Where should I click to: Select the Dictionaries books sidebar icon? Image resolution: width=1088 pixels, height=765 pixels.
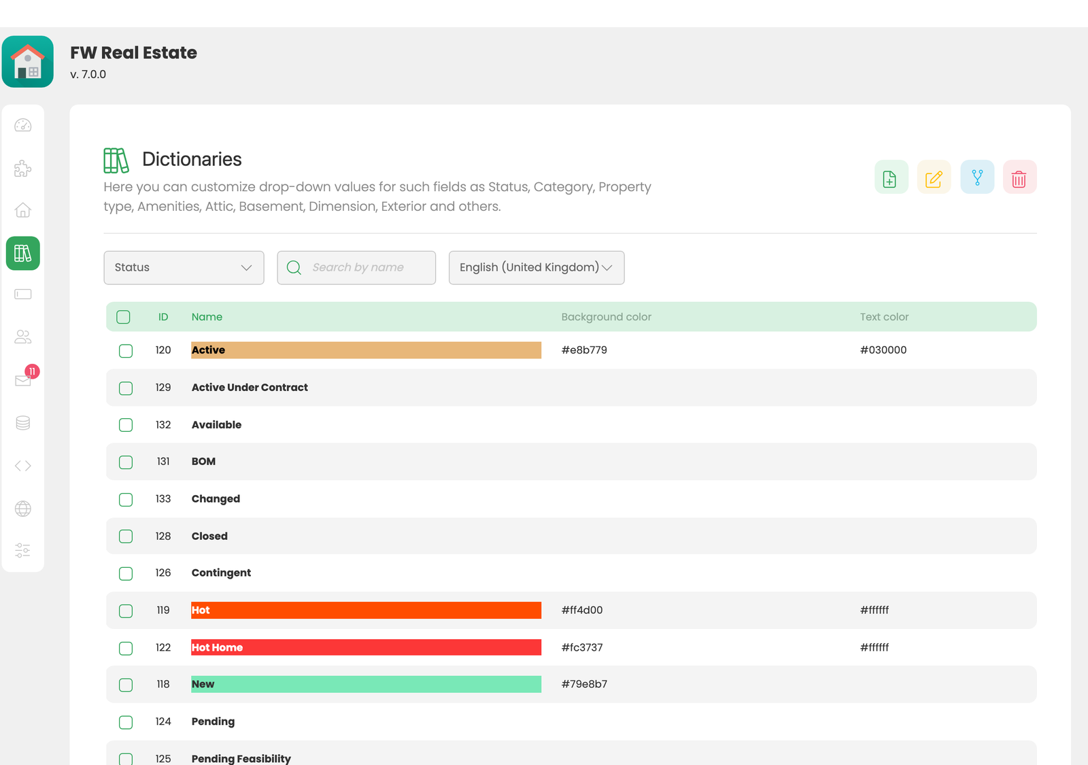(23, 254)
